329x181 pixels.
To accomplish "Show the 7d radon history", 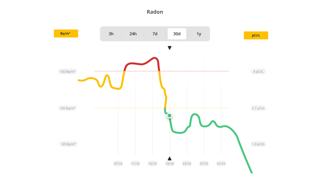I will [x=155, y=34].
